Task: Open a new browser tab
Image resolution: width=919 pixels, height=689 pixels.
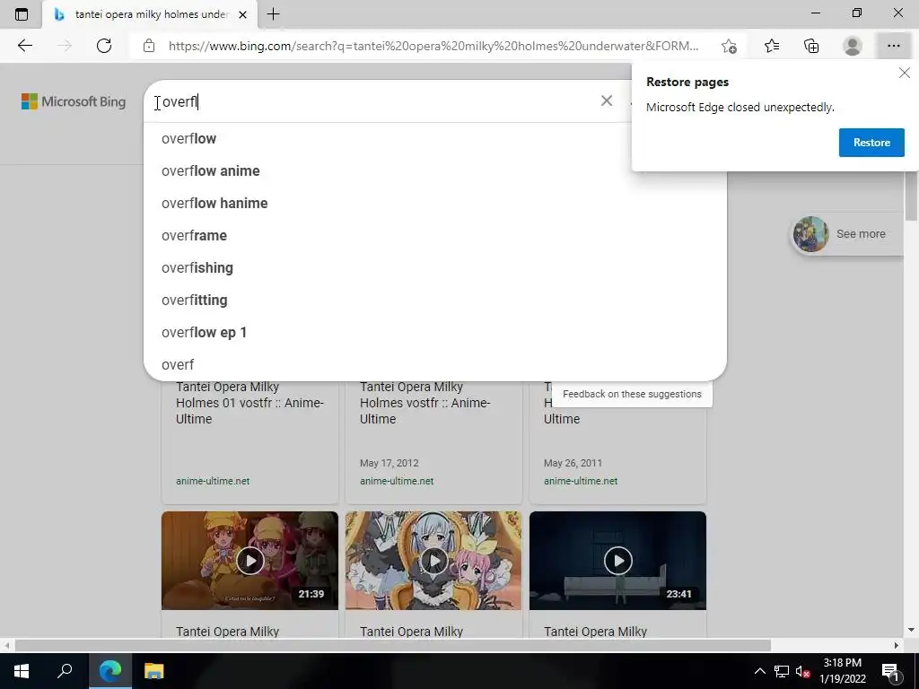Action: tap(273, 14)
